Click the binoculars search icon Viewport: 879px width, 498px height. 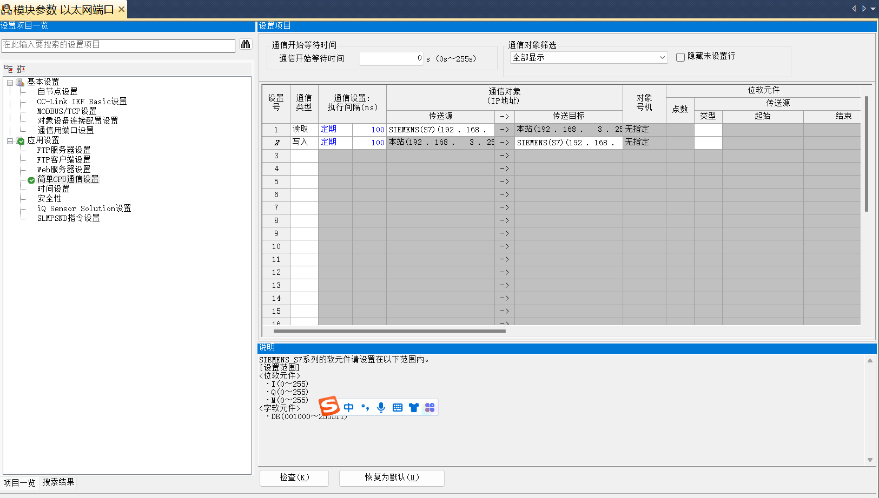246,45
